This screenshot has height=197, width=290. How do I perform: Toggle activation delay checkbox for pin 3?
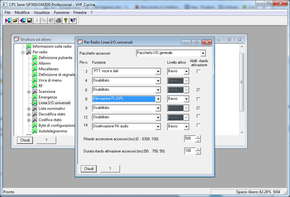pyautogui.click(x=199, y=72)
